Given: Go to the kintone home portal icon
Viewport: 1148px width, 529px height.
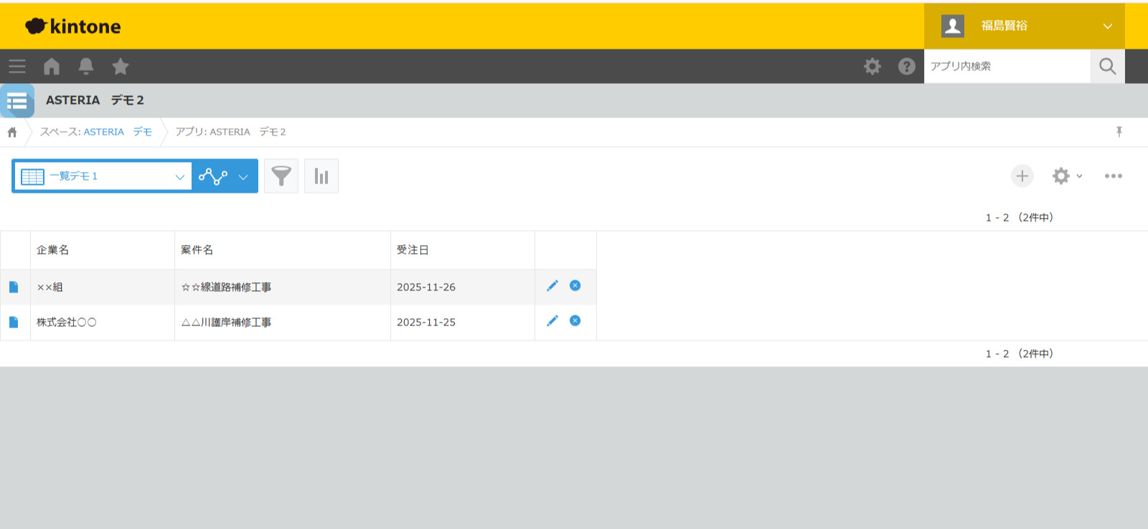Looking at the screenshot, I should [x=52, y=67].
